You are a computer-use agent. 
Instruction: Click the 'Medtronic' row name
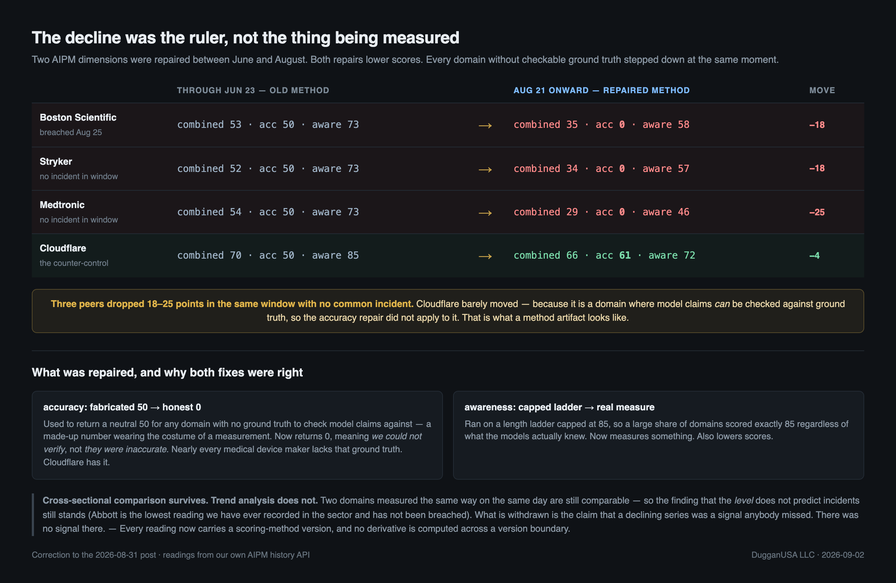[x=62, y=205]
